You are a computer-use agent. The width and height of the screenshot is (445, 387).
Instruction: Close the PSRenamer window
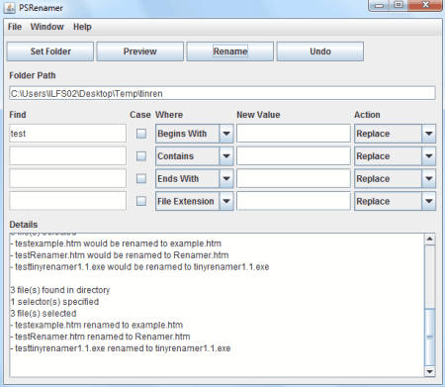[425, 5]
